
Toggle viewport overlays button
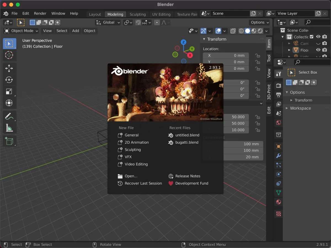click(x=218, y=31)
